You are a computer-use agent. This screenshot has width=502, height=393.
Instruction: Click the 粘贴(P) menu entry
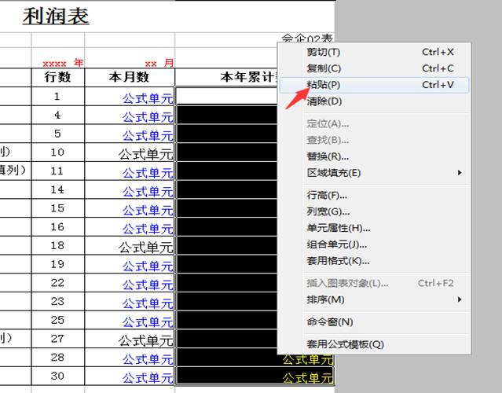(323, 85)
